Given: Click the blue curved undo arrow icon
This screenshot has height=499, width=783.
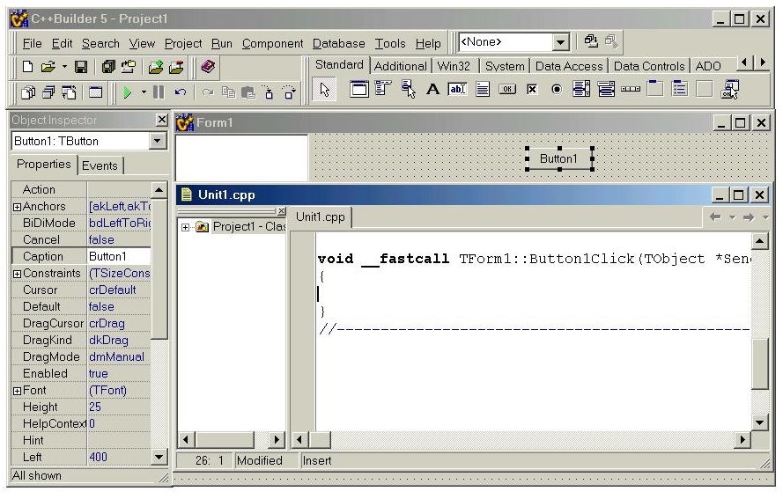Looking at the screenshot, I should 181,92.
